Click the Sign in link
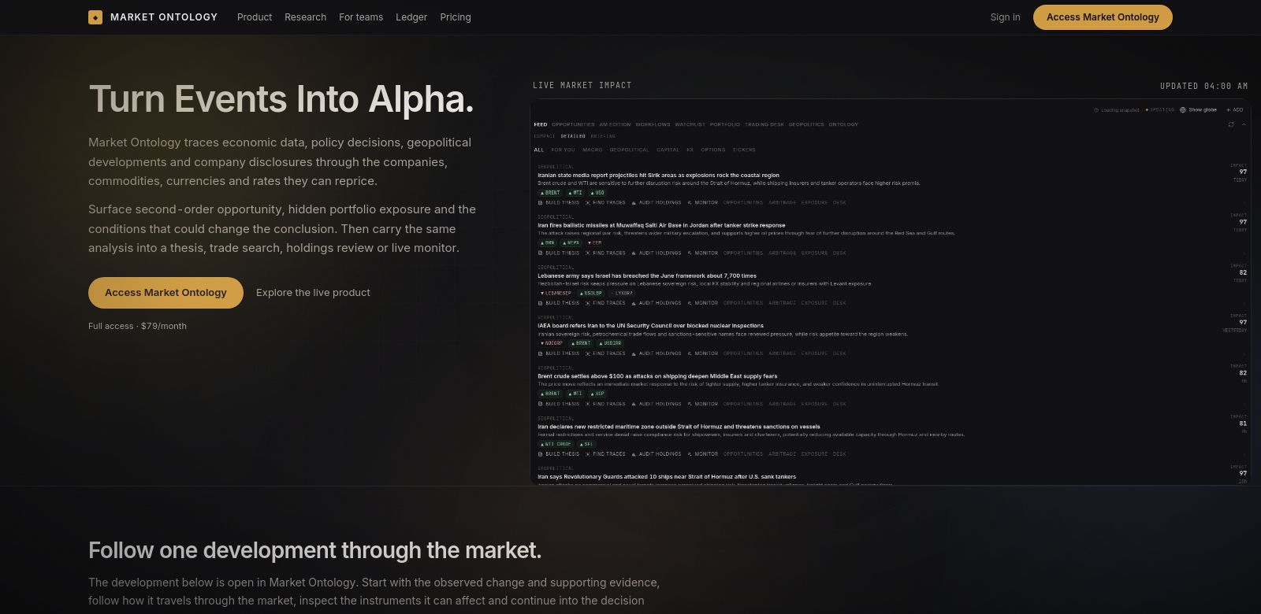 pos(1005,17)
